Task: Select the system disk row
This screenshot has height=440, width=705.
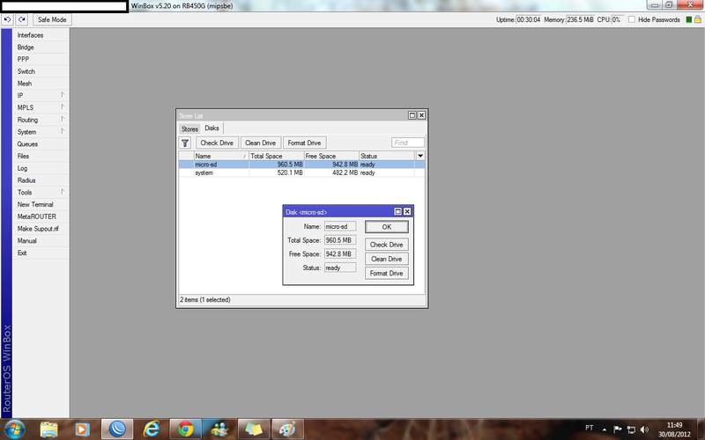Action: pos(301,172)
